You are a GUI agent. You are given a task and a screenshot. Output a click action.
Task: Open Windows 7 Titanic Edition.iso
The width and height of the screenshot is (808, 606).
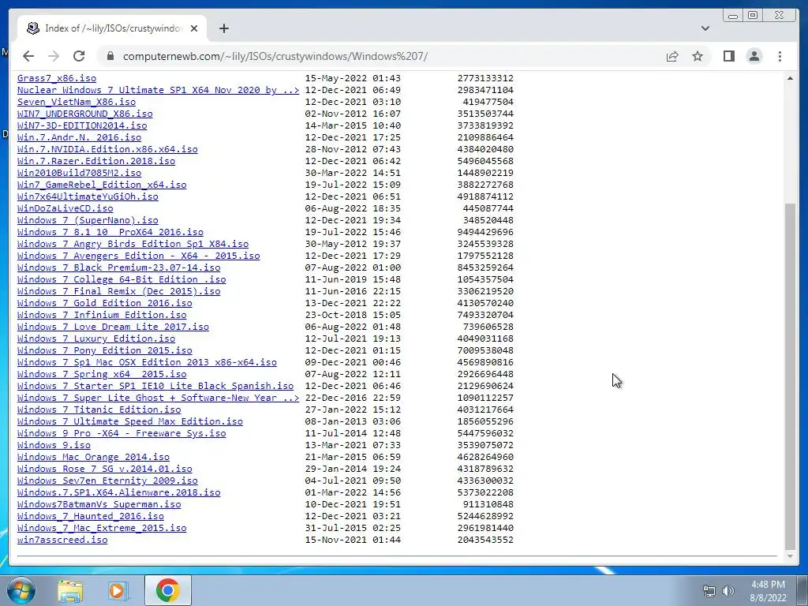[99, 410]
